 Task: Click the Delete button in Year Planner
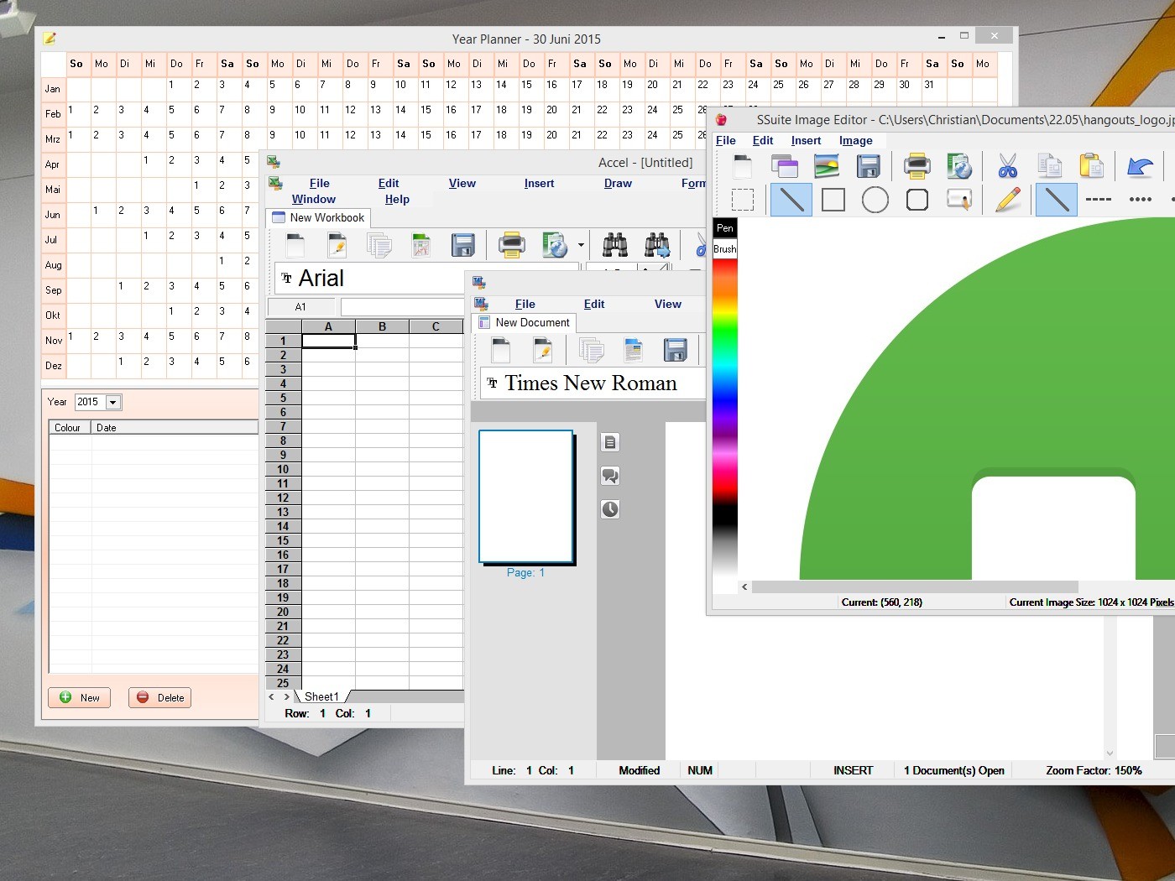click(159, 698)
